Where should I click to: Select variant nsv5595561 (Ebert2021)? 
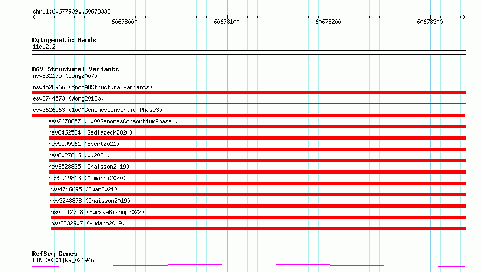(84, 144)
